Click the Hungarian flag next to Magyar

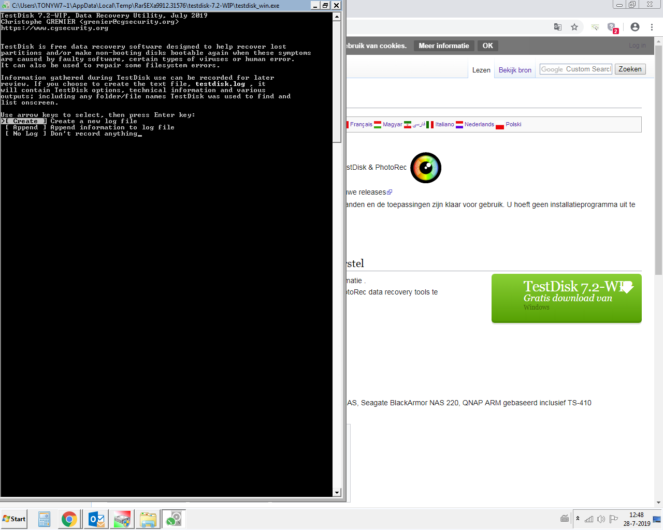378,125
